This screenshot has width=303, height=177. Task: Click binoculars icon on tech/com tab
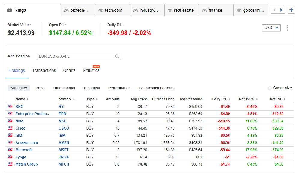tap(101, 11)
